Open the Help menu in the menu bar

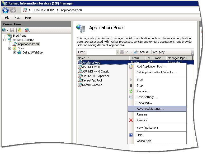[x=28, y=18]
